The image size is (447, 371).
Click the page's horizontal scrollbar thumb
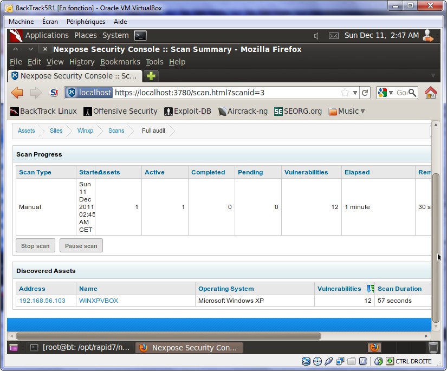[x=169, y=336]
